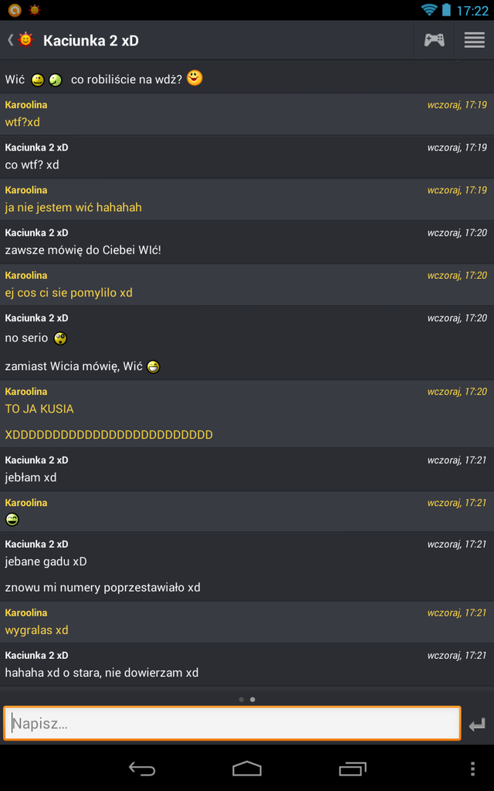The width and height of the screenshot is (494, 791).
Task: Open the hamburger menu in top bar
Action: (475, 40)
